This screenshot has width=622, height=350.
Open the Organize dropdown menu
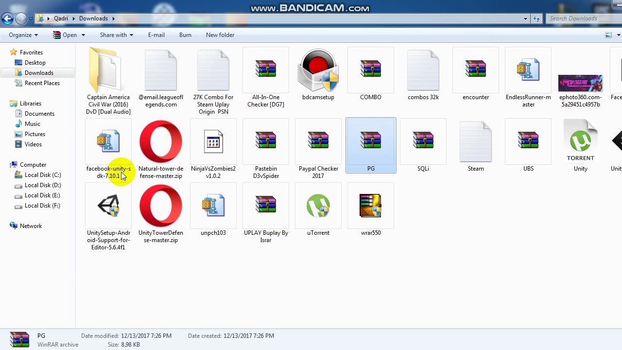23,35
